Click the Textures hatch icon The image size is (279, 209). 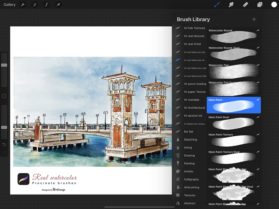[x=178, y=195]
